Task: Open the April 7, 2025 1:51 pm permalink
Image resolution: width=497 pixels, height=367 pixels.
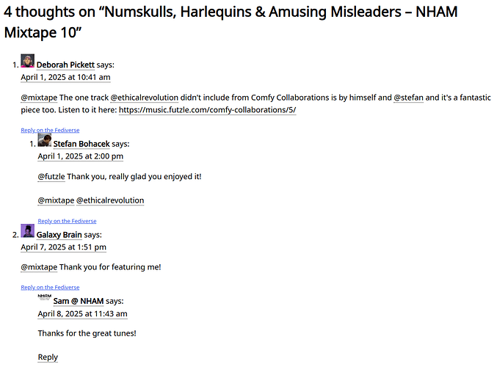Action: point(63,247)
